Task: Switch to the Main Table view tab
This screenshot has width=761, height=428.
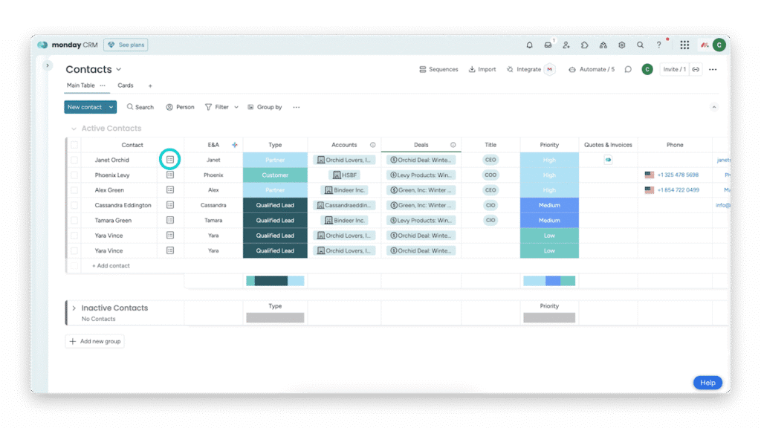Action: tap(80, 85)
